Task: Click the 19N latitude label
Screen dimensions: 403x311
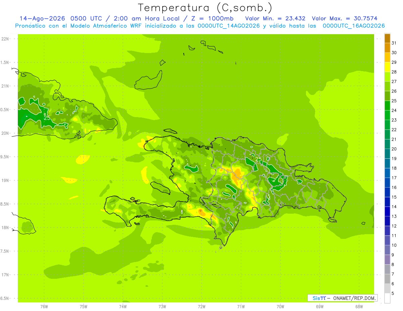Action: coord(5,180)
